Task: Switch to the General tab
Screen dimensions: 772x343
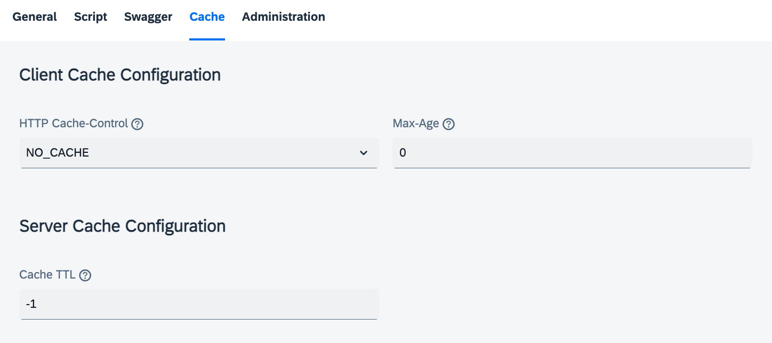Action: pyautogui.click(x=35, y=17)
